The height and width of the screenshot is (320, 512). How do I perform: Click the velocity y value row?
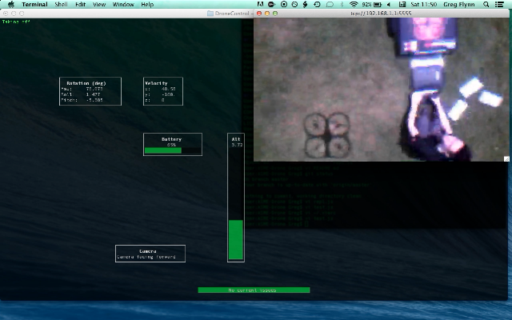click(x=160, y=94)
